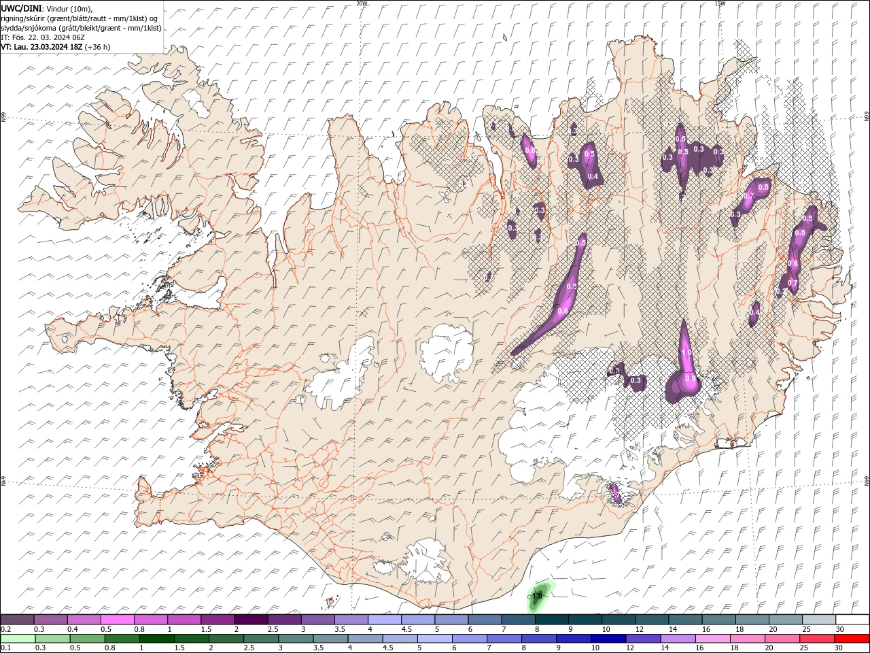The image size is (870, 653).
Task: Click the purple 1.0 snow value label
Action: coord(686,352)
